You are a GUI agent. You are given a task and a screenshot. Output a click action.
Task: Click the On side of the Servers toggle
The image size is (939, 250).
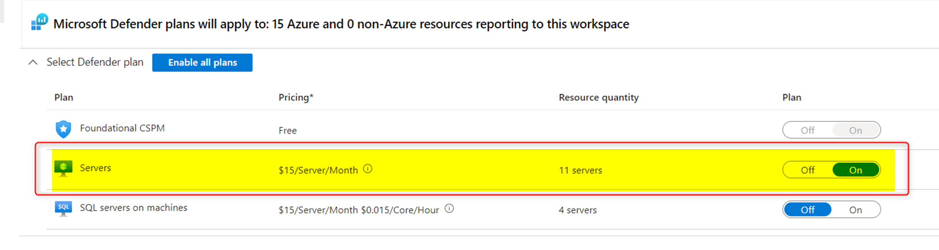[x=856, y=169]
